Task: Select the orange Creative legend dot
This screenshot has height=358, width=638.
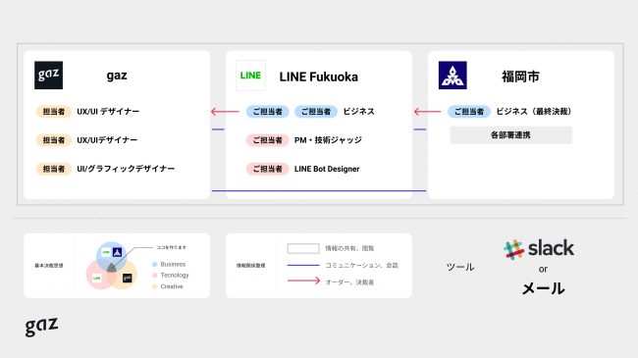Action: pyautogui.click(x=155, y=286)
